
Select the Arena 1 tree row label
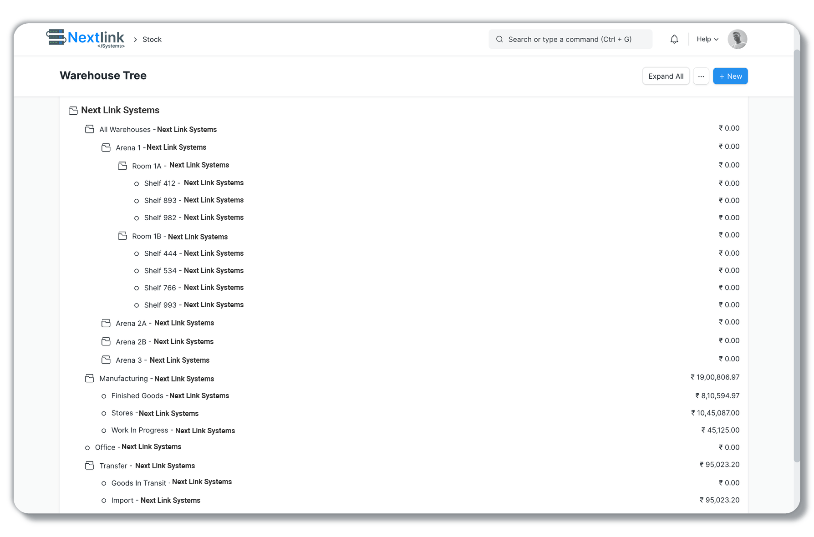pos(161,147)
